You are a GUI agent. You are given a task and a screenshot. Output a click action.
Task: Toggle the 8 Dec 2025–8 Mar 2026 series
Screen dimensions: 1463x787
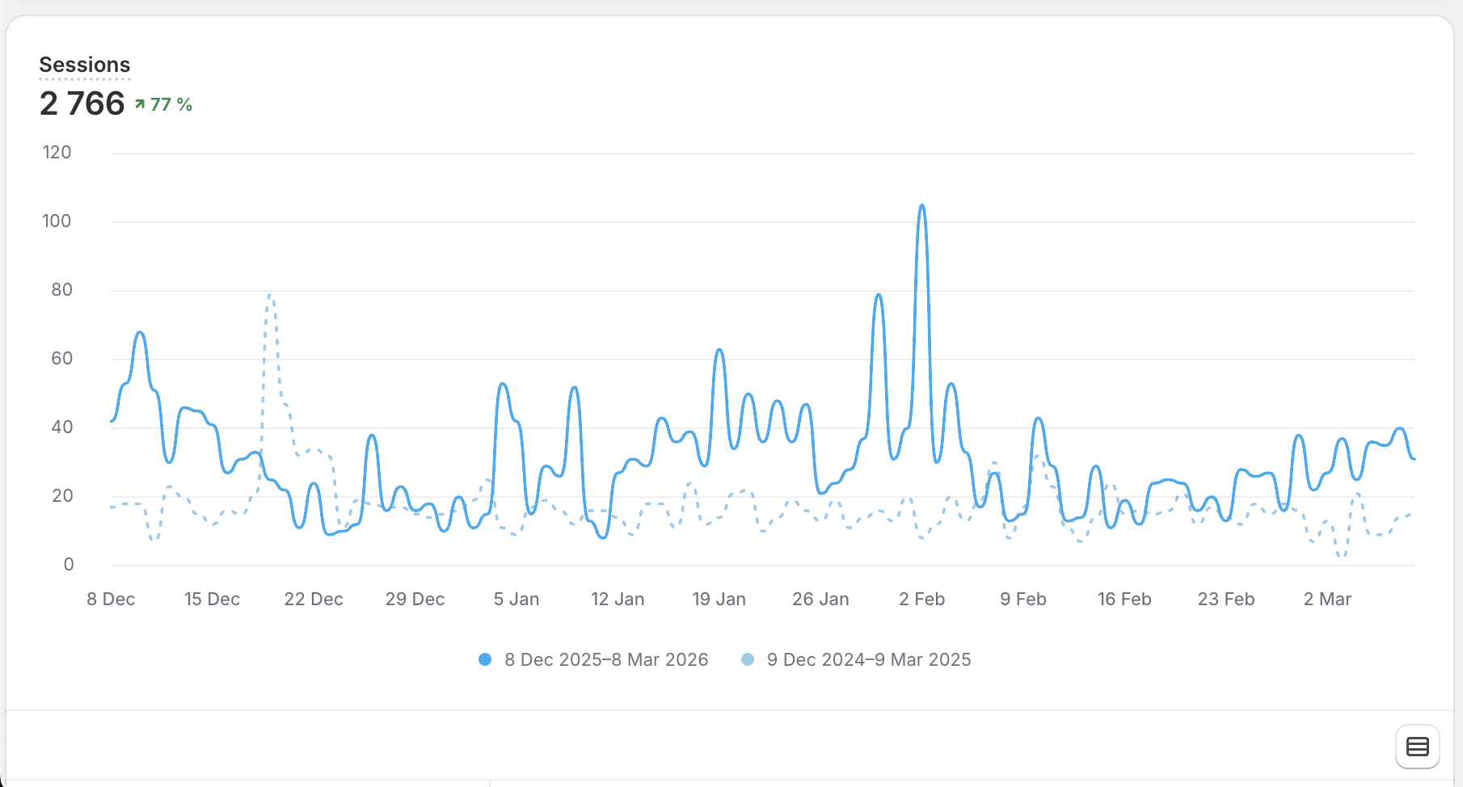(x=606, y=659)
